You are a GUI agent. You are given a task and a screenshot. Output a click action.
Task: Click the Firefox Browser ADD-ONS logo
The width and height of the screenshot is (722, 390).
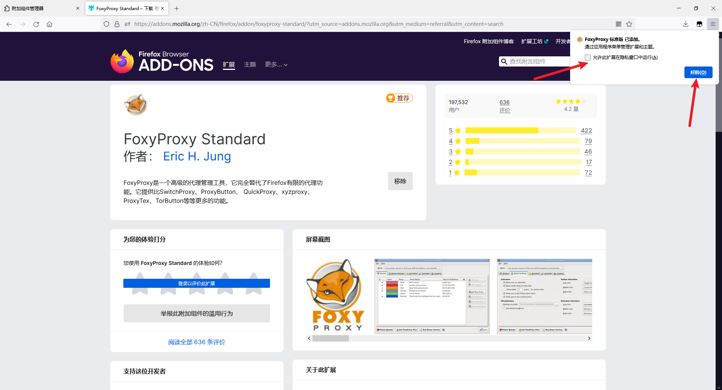(162, 61)
